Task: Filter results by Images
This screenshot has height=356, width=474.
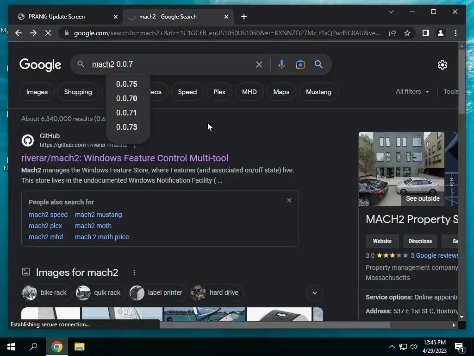Action: (37, 92)
